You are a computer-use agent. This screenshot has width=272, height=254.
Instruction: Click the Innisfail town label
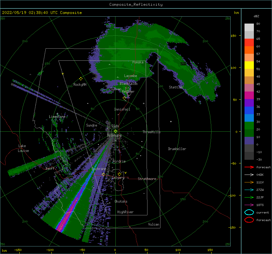tap(122, 109)
